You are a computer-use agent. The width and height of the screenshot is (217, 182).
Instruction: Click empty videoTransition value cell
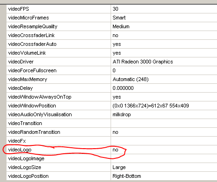coord(164,123)
